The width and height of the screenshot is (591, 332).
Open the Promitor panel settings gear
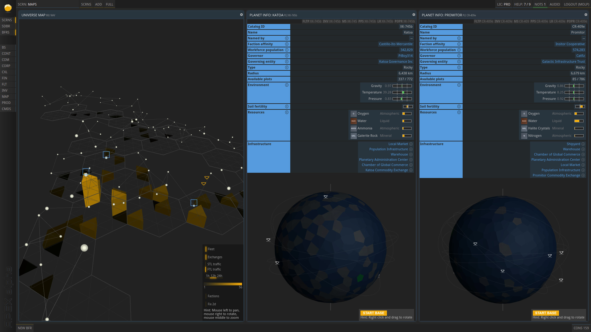586,14
